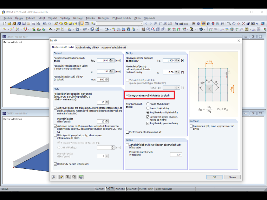Switch to 'Adaptivní zahuštění sítě' tab
267x200 pixels.
coord(114,47)
